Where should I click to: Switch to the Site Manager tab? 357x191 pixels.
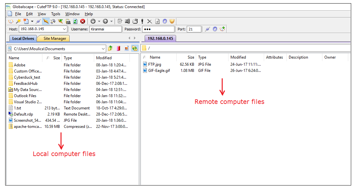[55, 39]
